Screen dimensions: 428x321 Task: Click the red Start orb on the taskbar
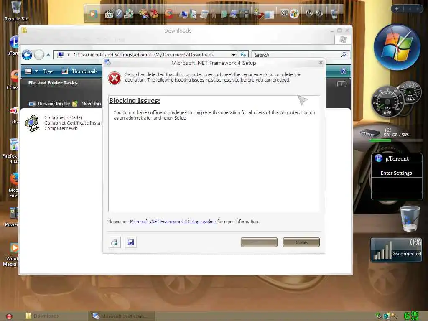click(x=9, y=317)
